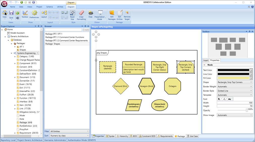Click the Toolbox ribbon icon
The width and height of the screenshot is (255, 142).
click(x=25, y=14)
